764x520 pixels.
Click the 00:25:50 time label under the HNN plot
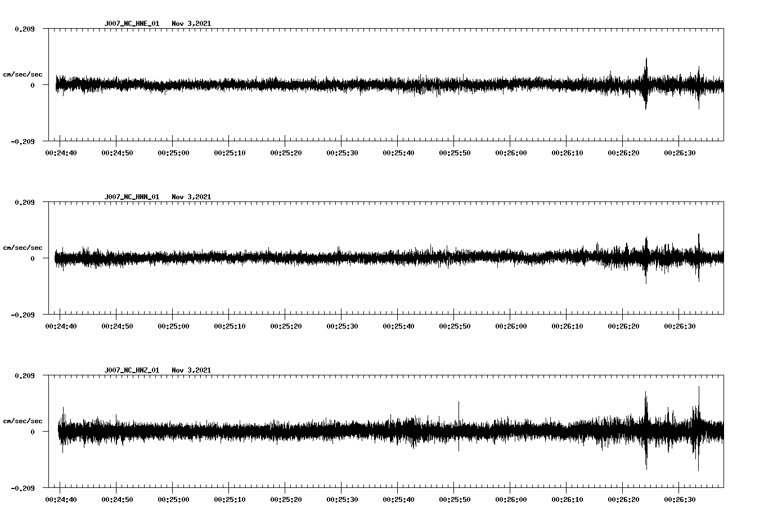point(455,326)
